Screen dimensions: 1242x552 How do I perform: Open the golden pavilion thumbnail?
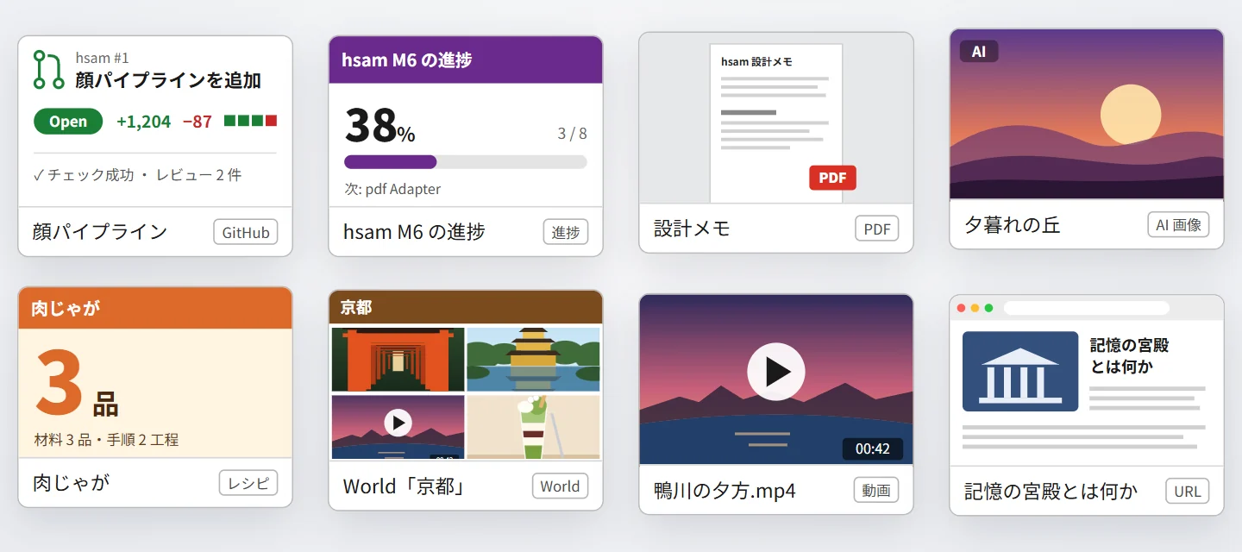[533, 360]
